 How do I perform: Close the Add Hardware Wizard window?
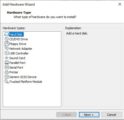tap(120, 4)
